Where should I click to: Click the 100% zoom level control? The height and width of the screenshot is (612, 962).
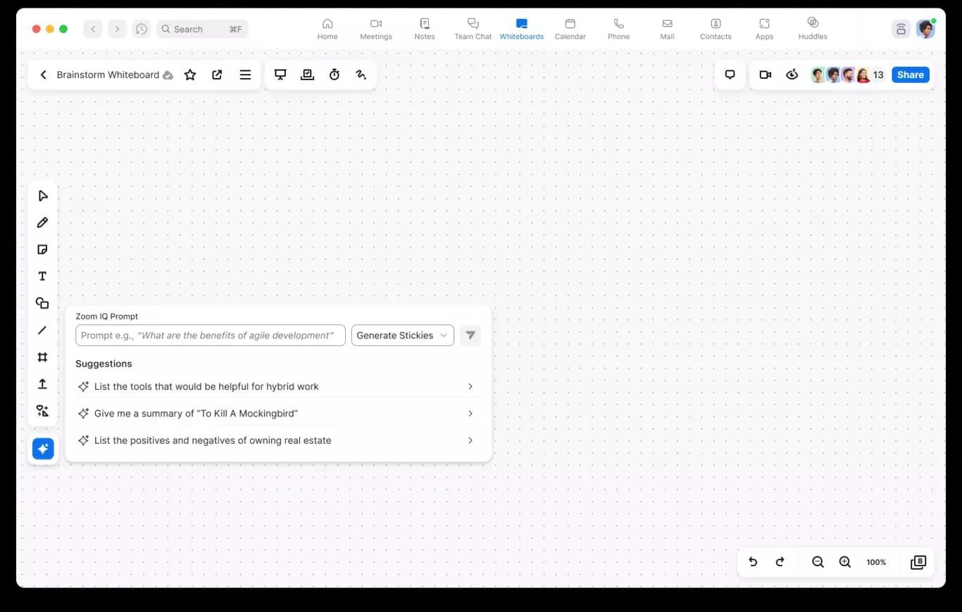(x=876, y=562)
